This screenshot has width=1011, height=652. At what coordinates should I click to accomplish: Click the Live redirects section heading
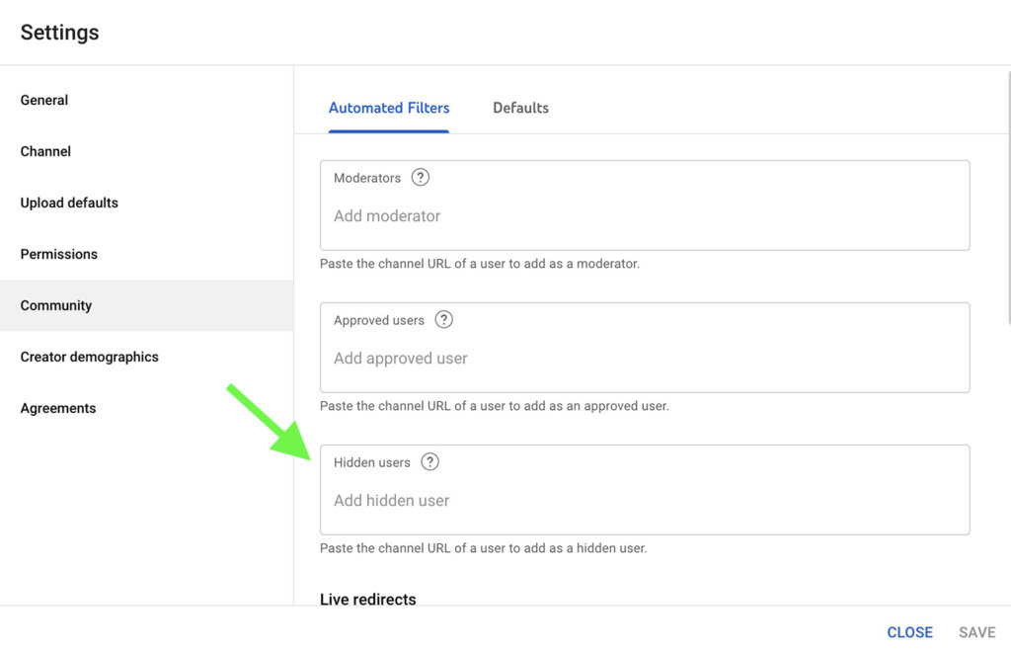(x=367, y=599)
